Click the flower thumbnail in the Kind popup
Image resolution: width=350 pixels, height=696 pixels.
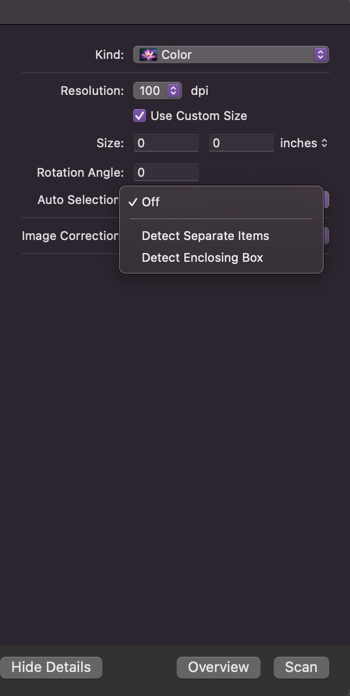tap(147, 55)
